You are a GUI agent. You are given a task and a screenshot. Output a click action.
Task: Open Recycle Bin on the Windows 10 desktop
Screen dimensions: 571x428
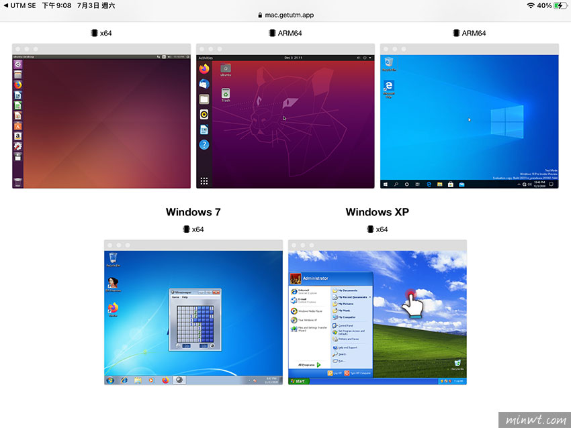(389, 64)
